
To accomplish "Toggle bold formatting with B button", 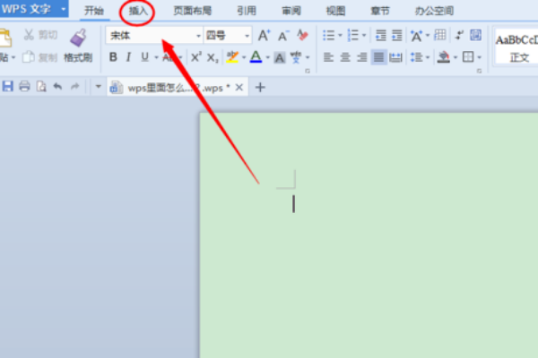I will 113,57.
